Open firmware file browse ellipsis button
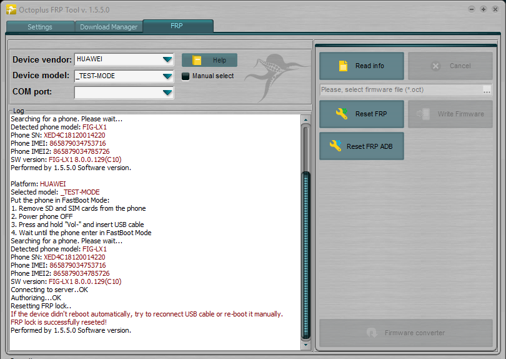Viewport: 506px width, 359px height. pyautogui.click(x=487, y=90)
